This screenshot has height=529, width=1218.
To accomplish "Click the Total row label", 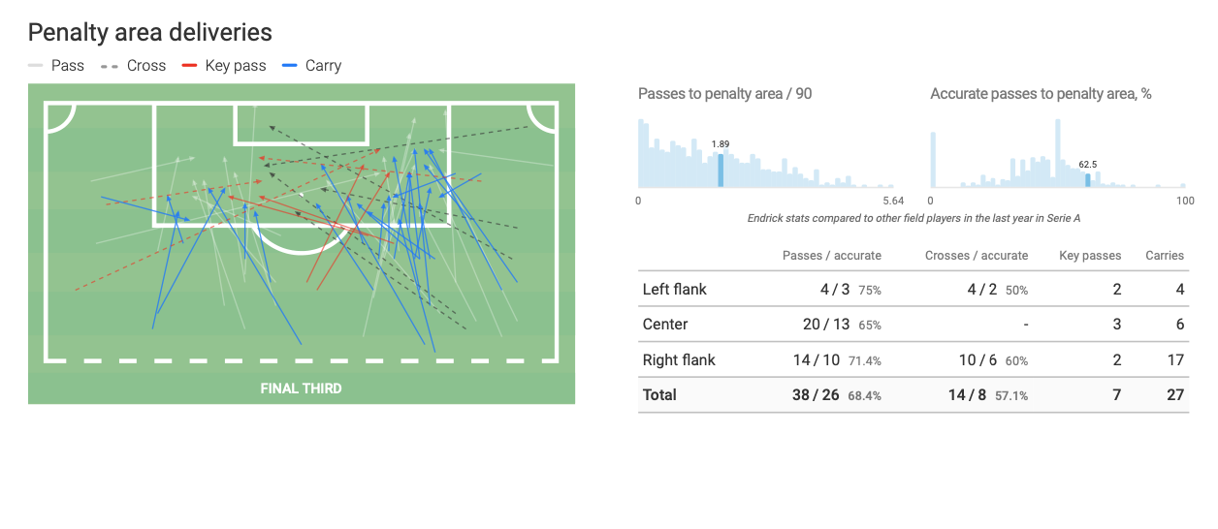I will pyautogui.click(x=659, y=395).
